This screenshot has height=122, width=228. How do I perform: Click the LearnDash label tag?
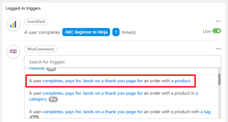[x=36, y=21]
